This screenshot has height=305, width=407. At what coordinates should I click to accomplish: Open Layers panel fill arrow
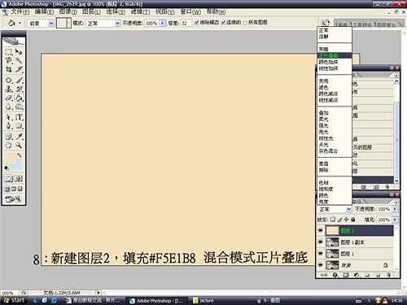395,220
